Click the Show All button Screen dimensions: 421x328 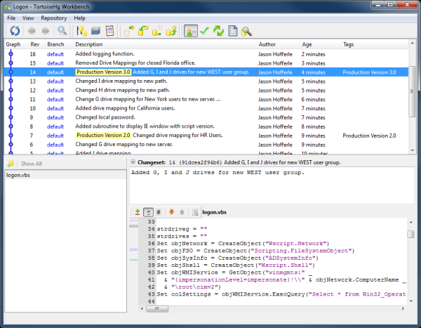[32, 164]
